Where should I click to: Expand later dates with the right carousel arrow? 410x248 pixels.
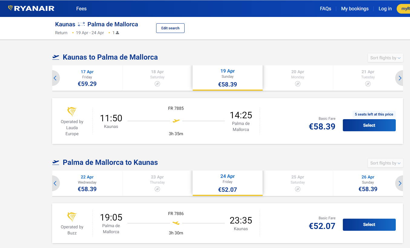(400, 78)
